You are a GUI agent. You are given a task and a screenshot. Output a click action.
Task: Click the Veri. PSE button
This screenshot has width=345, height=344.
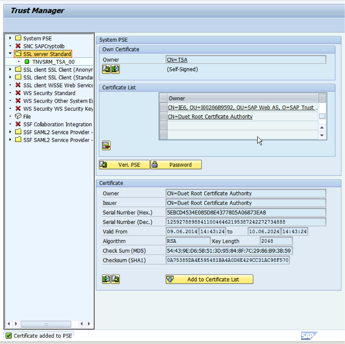point(125,165)
